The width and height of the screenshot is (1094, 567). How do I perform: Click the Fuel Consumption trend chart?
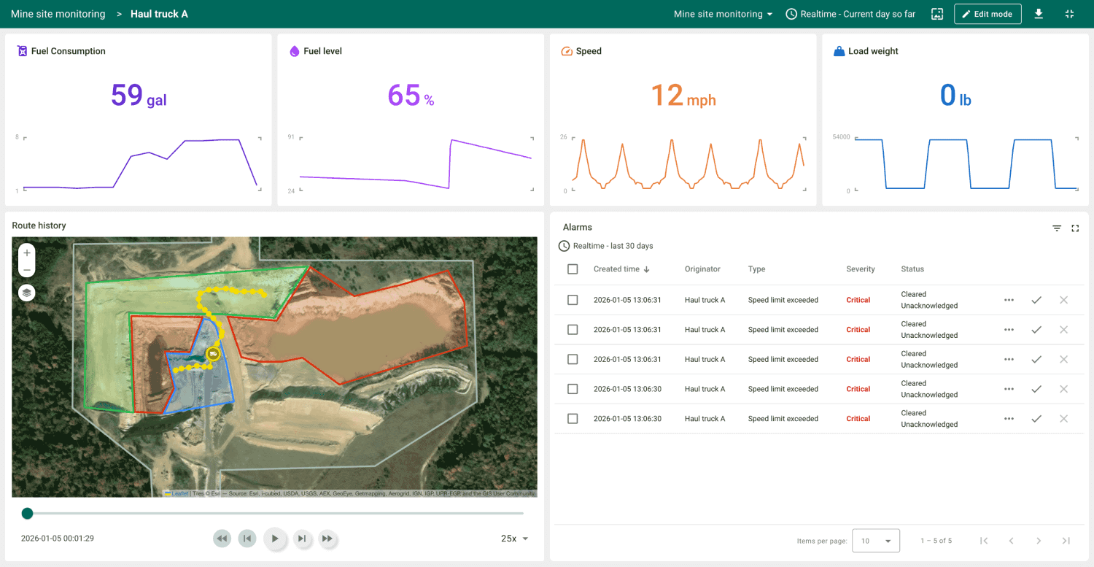pos(139,164)
